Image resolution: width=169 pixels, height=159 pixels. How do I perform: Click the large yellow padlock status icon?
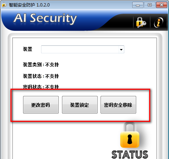point(130,136)
